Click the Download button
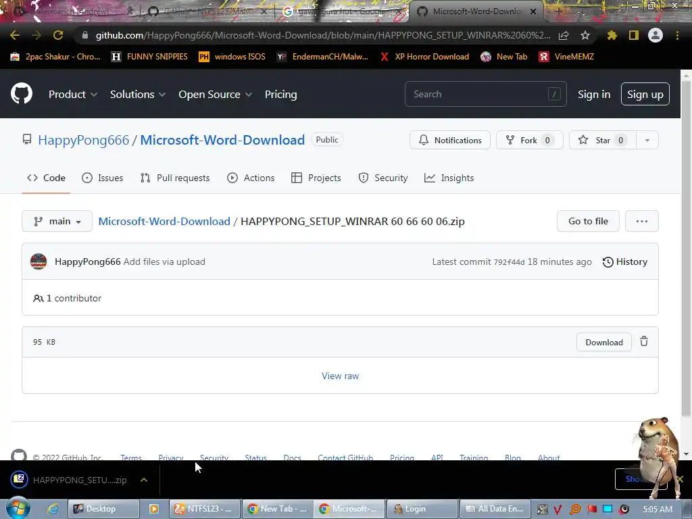 click(x=604, y=342)
